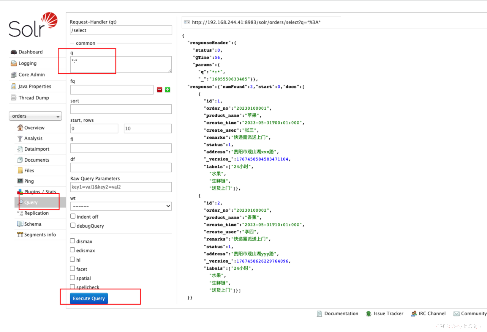Click into the fq filter field
The width and height of the screenshot is (487, 332).
pos(112,90)
